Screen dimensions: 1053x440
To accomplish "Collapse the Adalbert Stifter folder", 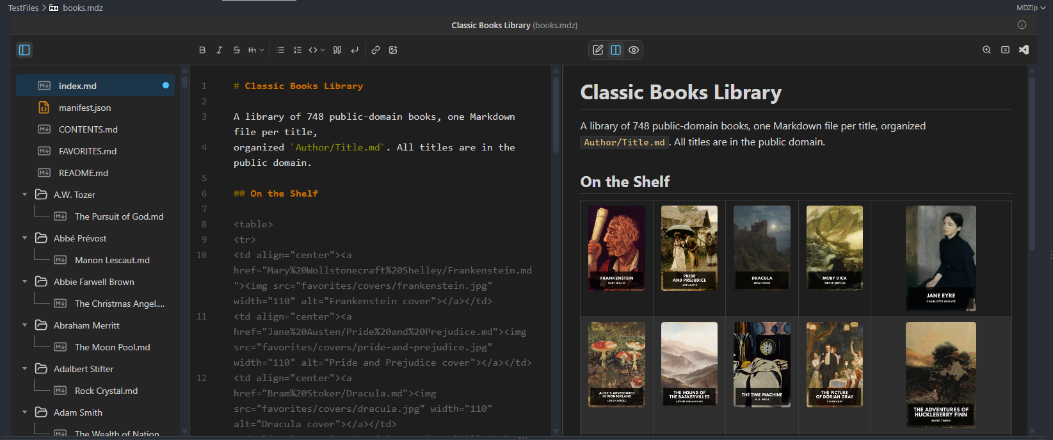I will pos(25,369).
